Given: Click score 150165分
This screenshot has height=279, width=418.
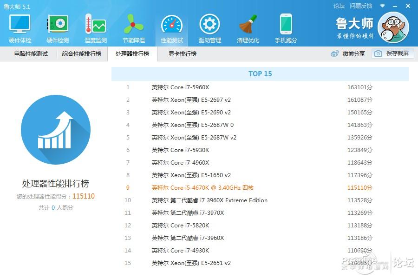Looking at the screenshot, I should point(359,113).
